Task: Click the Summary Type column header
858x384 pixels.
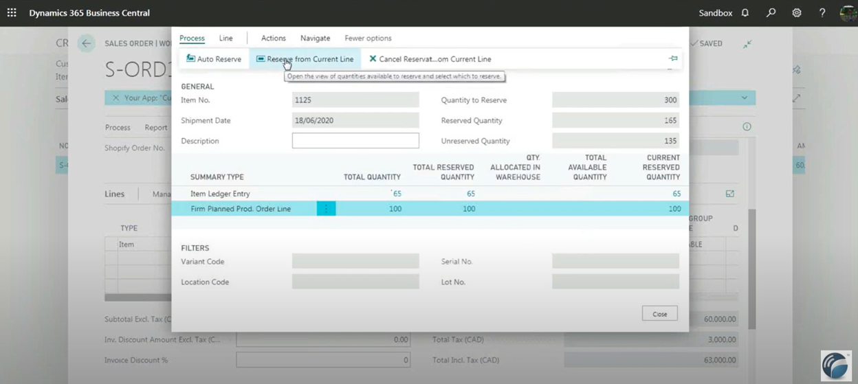Action: click(x=217, y=177)
